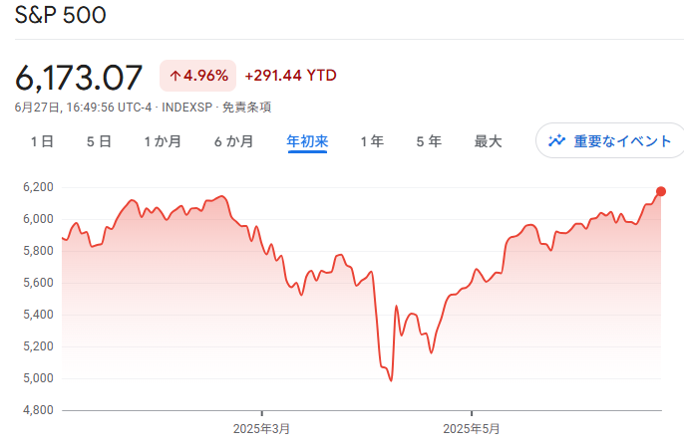Open the 6か月 chart view

[x=233, y=141]
